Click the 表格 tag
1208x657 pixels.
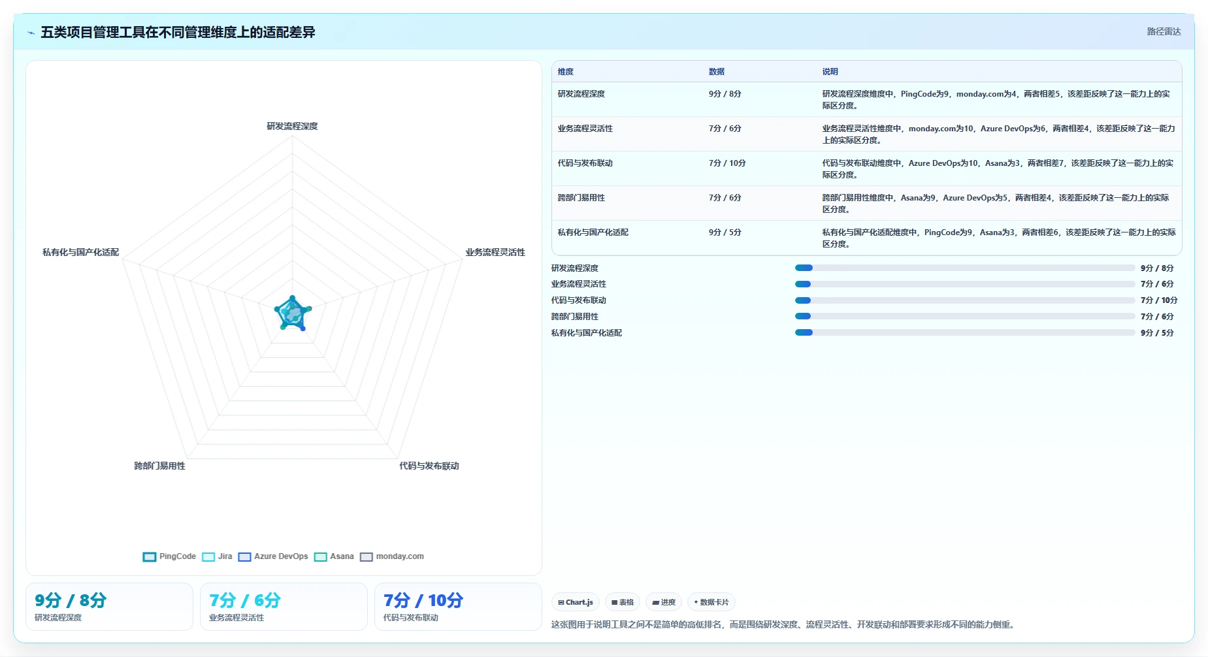coord(623,602)
